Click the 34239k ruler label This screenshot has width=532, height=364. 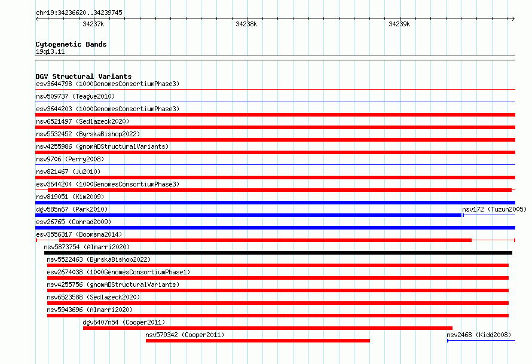coord(399,24)
